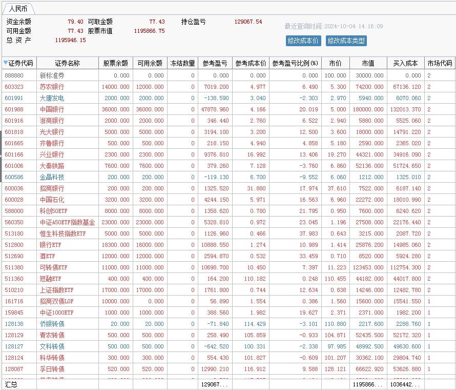Click the 买入成本 column header

tap(406, 63)
